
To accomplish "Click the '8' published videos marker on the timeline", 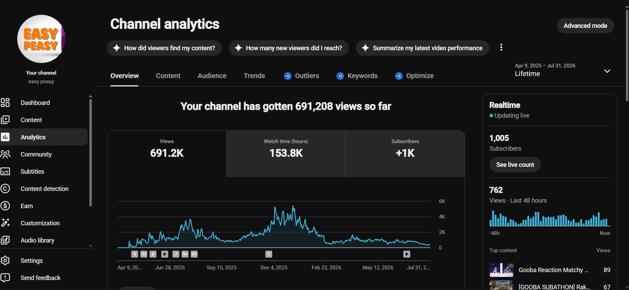I will (153, 254).
